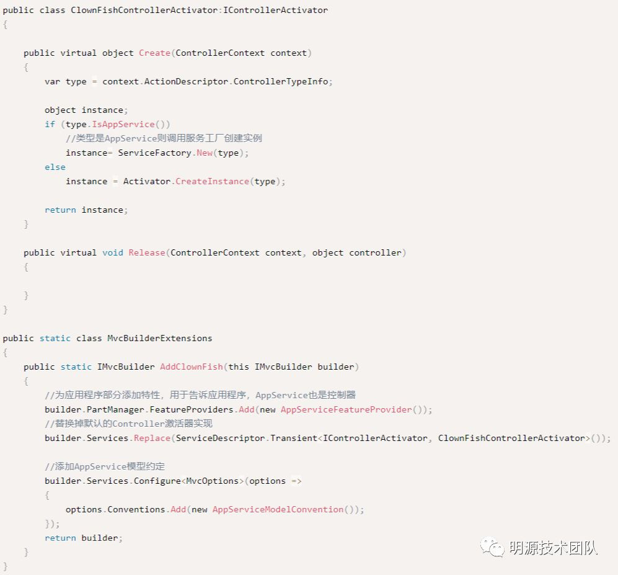Click the blue 'void' keyword
The height and width of the screenshot is (575, 618).
pos(113,253)
